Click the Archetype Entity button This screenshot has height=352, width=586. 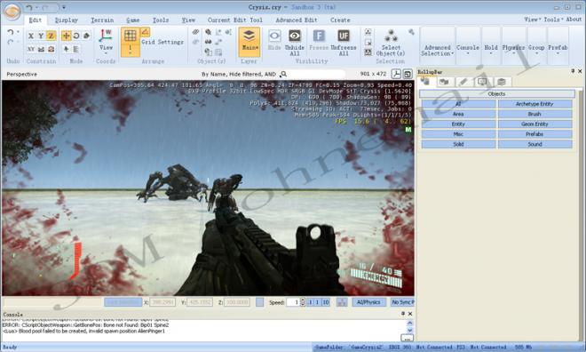pos(535,104)
